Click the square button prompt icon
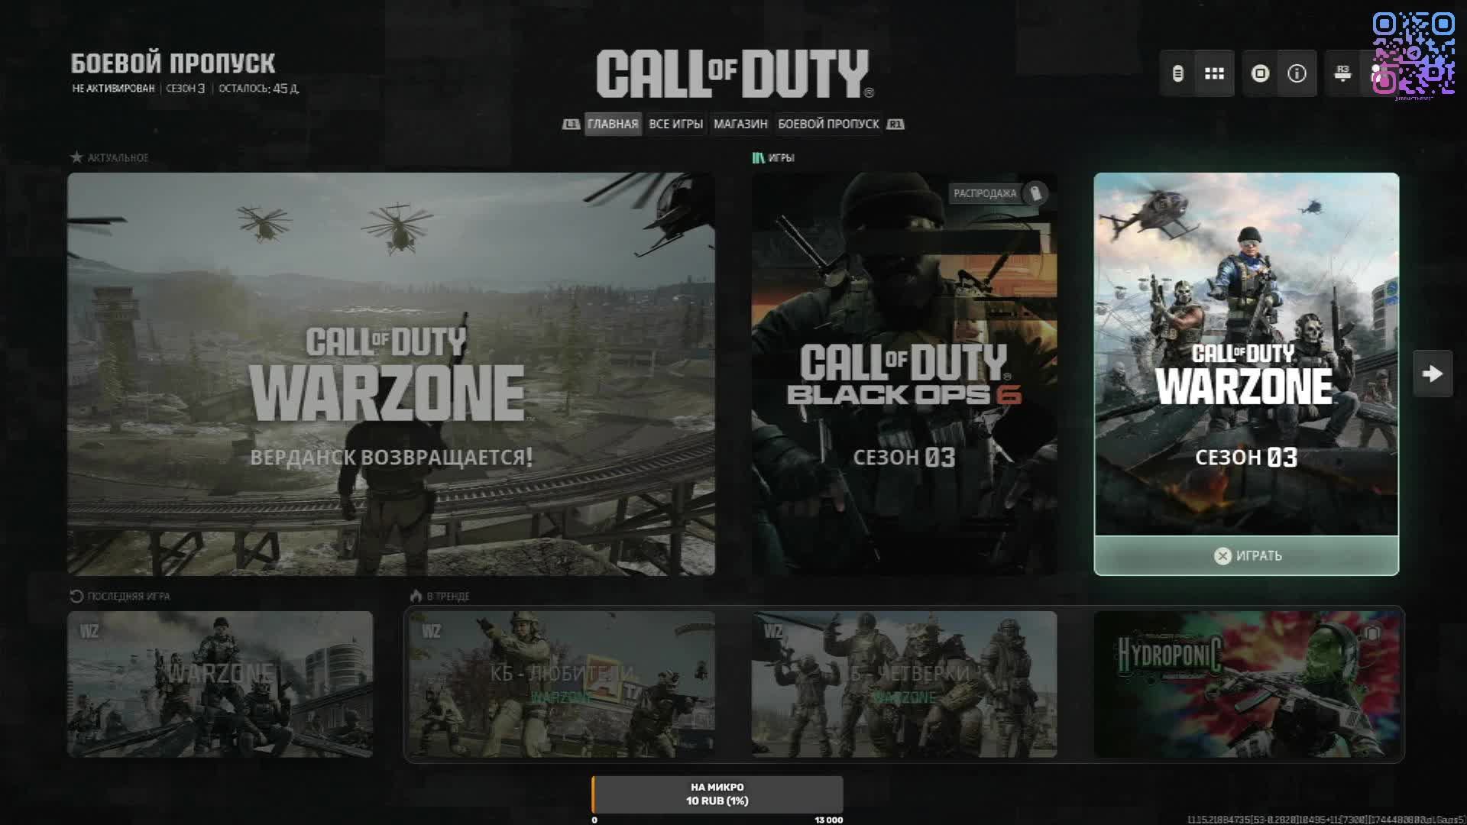The width and height of the screenshot is (1467, 825). point(1260,73)
